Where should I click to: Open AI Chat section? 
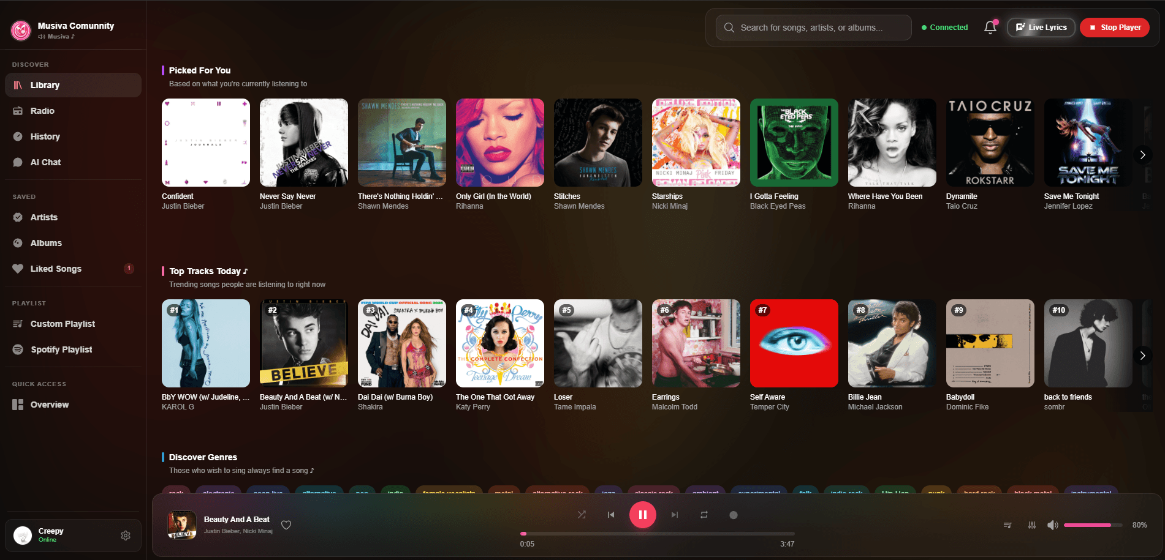73,162
